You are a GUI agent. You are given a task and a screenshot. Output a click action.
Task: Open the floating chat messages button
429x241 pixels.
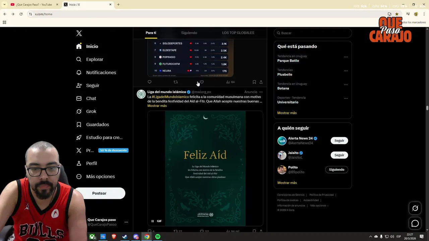click(x=415, y=223)
